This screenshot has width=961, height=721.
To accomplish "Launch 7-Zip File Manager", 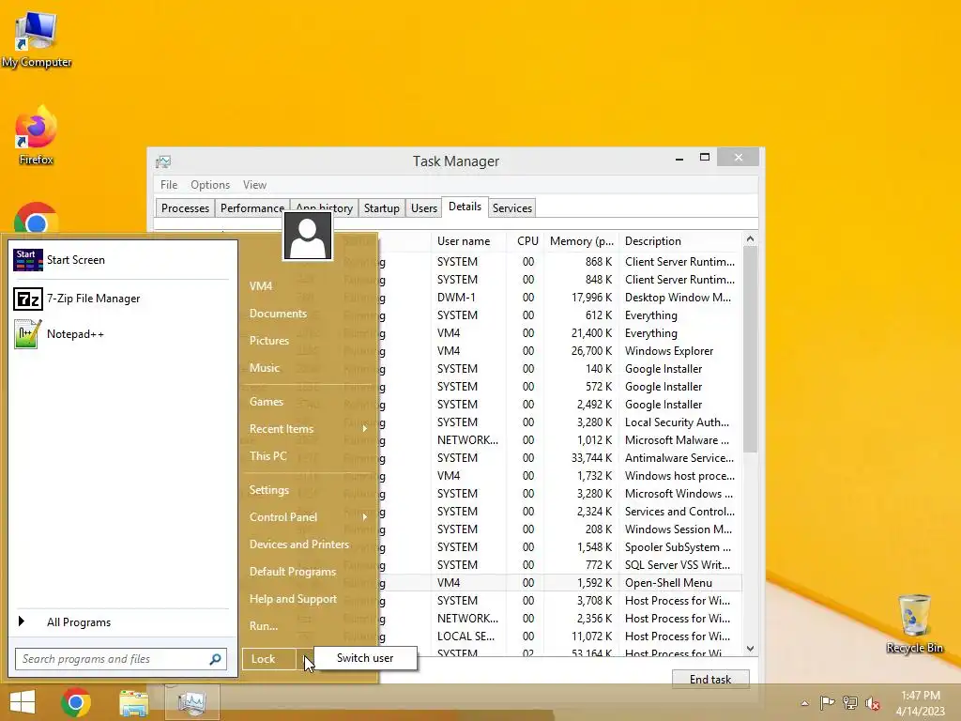I will pos(123,299).
